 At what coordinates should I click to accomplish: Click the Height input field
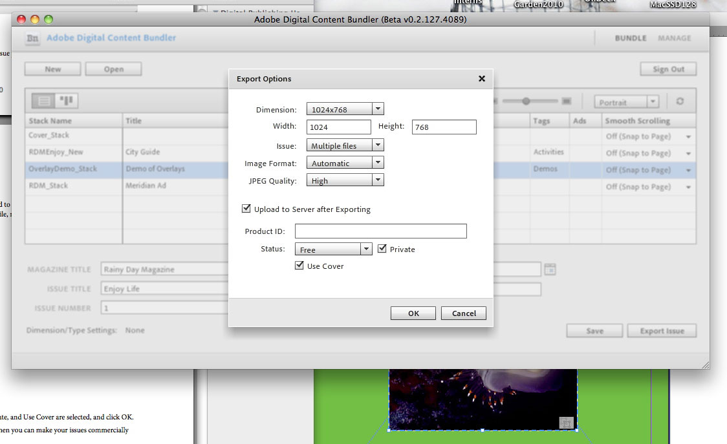(444, 127)
